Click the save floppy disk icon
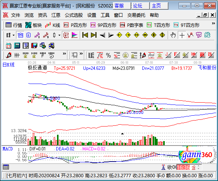218x181 pixels. [34, 46]
